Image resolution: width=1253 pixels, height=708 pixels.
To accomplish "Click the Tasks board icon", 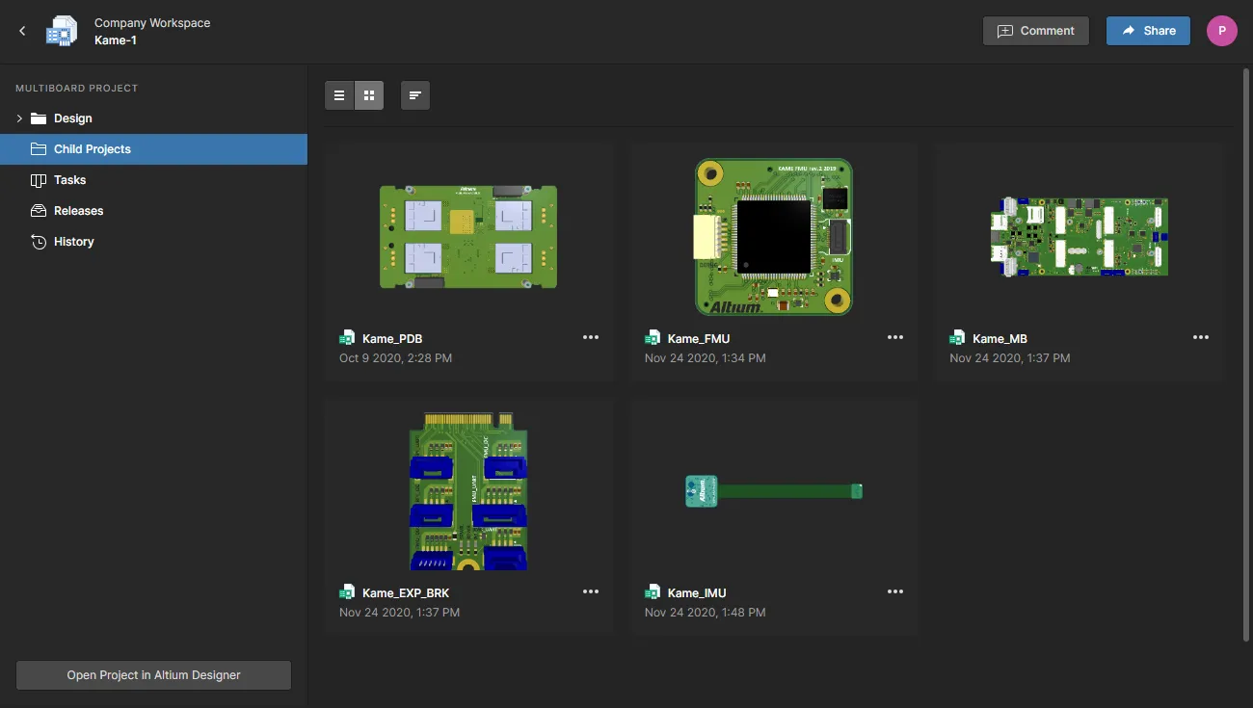I will 39,180.
